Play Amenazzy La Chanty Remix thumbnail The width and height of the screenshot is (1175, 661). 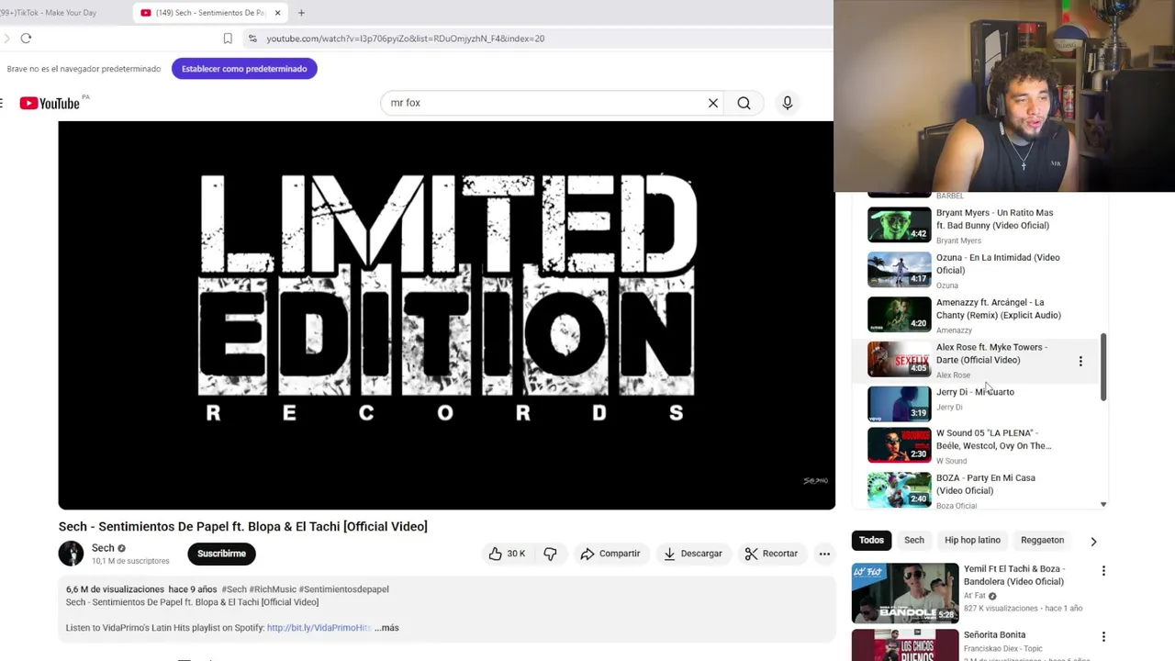click(899, 314)
